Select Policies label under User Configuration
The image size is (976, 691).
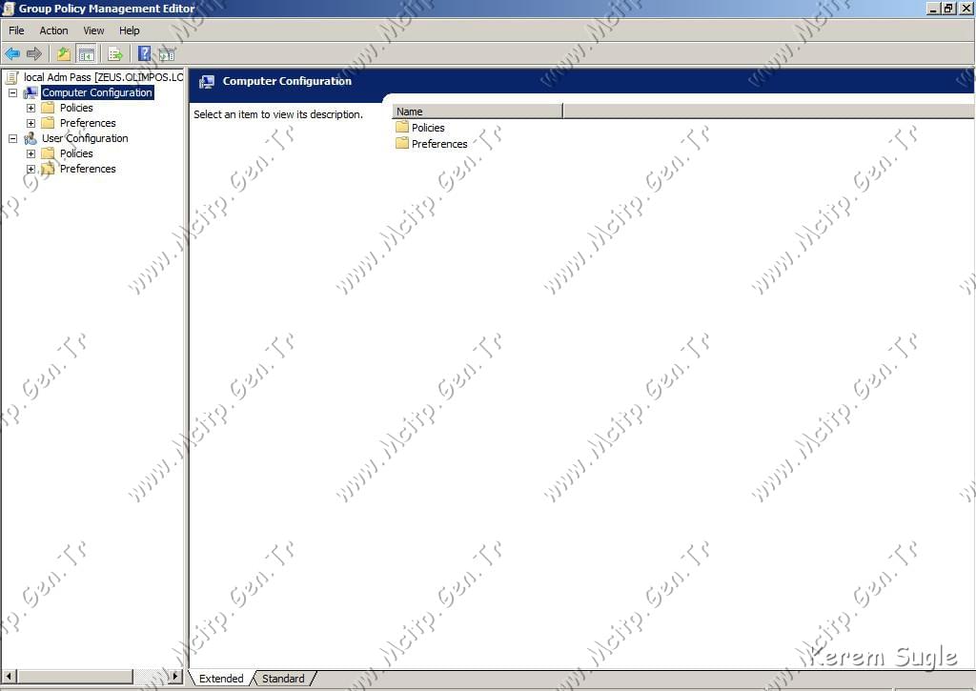click(x=76, y=153)
